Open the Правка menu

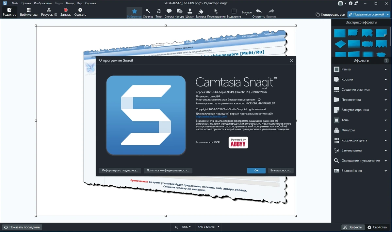[x=26, y=3]
